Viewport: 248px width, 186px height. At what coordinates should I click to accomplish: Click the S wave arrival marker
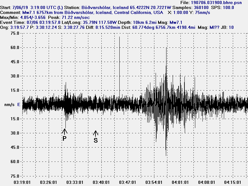coord(95,137)
